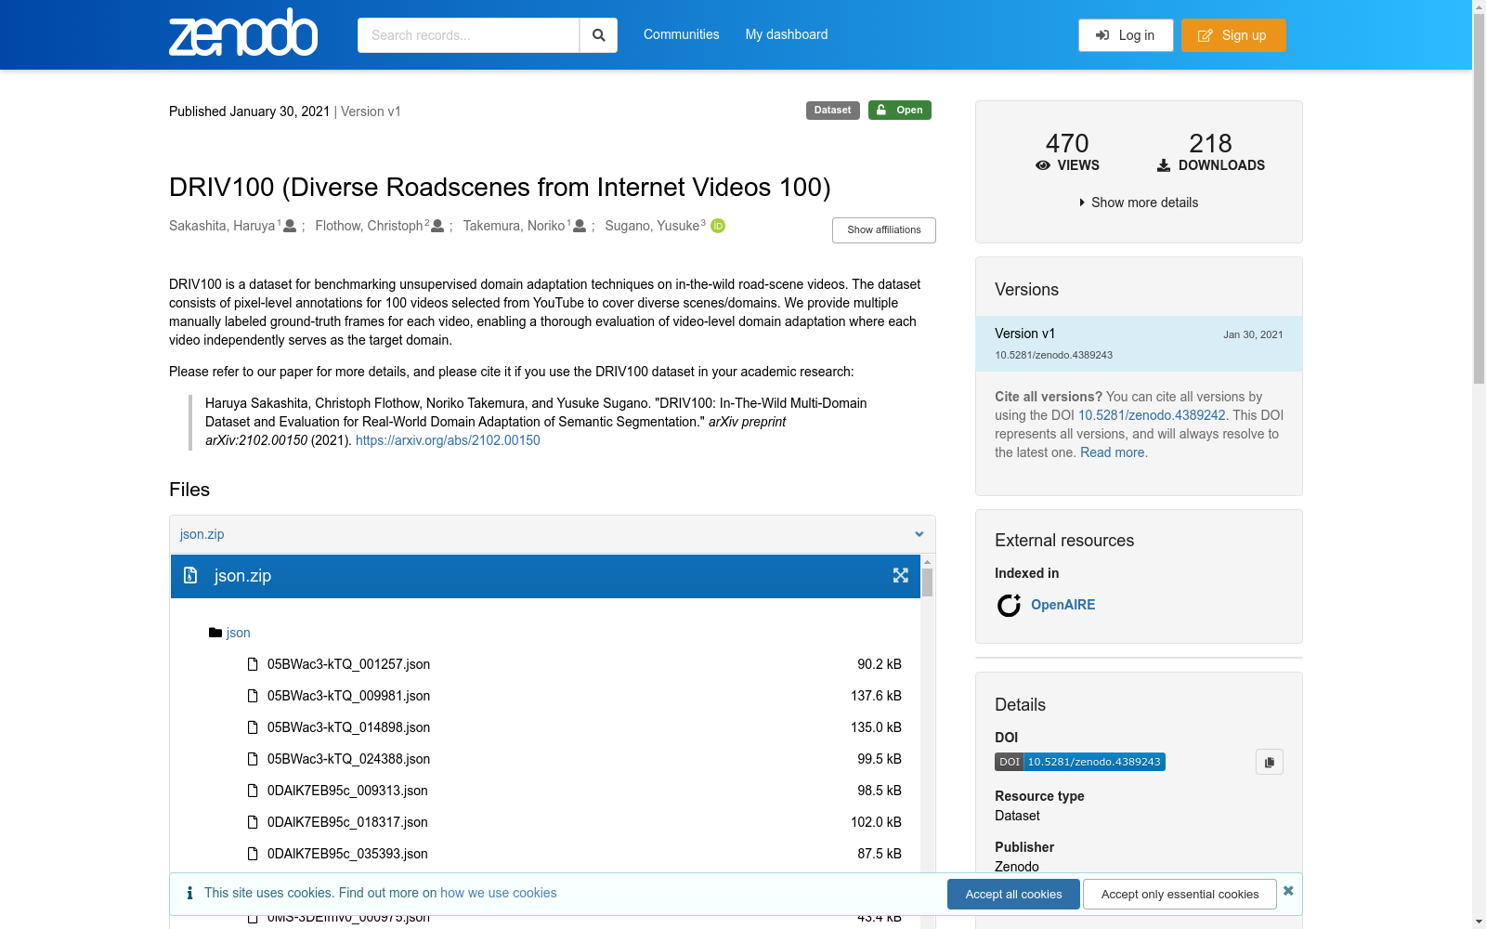Expand Show more details statistics
Viewport: 1486px width, 929px height.
click(x=1139, y=203)
